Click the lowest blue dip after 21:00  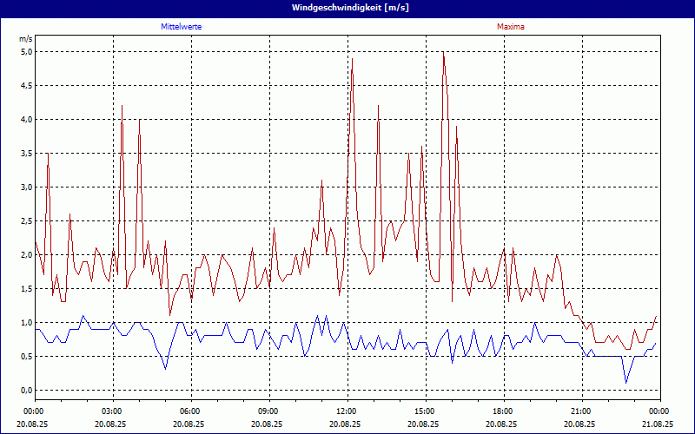tap(625, 382)
